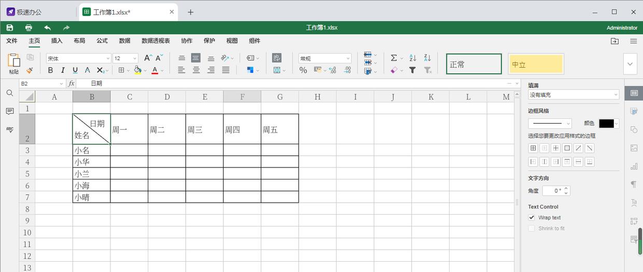Apply outside borders in the border panel
The height and width of the screenshot is (272, 643).
coord(567,148)
